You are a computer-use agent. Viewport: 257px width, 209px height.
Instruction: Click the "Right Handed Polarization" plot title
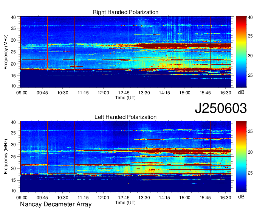125,12
